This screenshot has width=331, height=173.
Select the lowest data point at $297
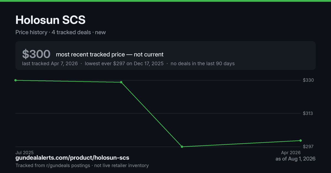coord(182,147)
